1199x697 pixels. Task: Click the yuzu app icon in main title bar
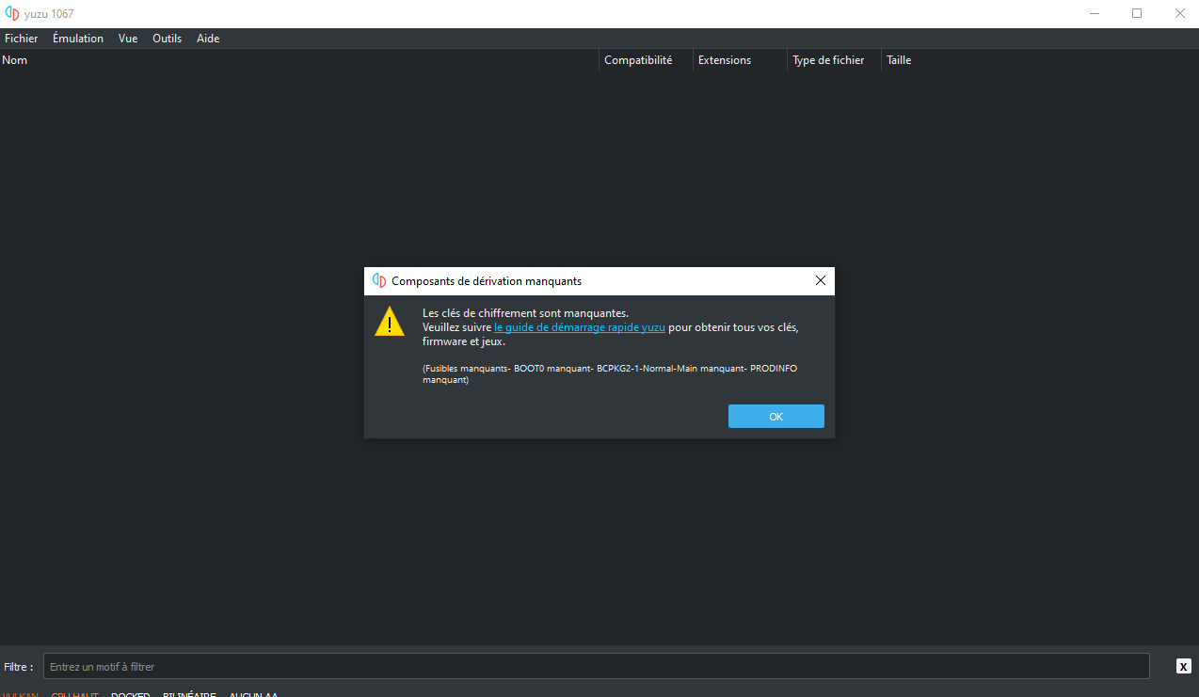pyautogui.click(x=12, y=13)
